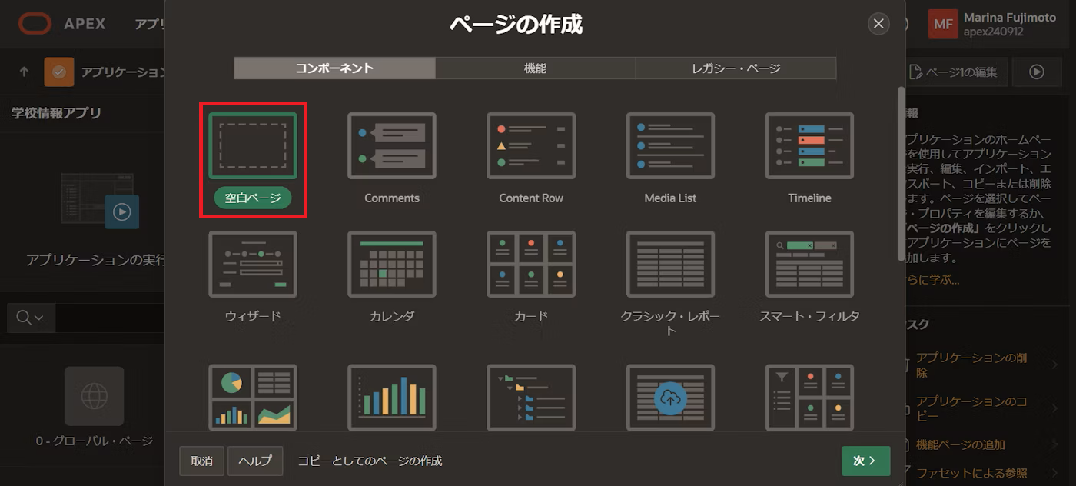Select the スマート・フィルタ page icon

[x=809, y=264]
